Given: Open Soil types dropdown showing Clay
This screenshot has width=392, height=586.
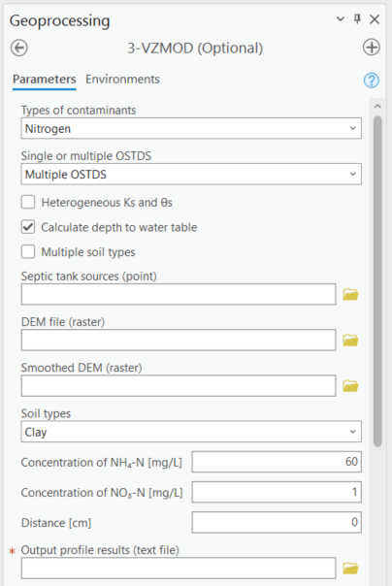Looking at the screenshot, I should click(191, 432).
